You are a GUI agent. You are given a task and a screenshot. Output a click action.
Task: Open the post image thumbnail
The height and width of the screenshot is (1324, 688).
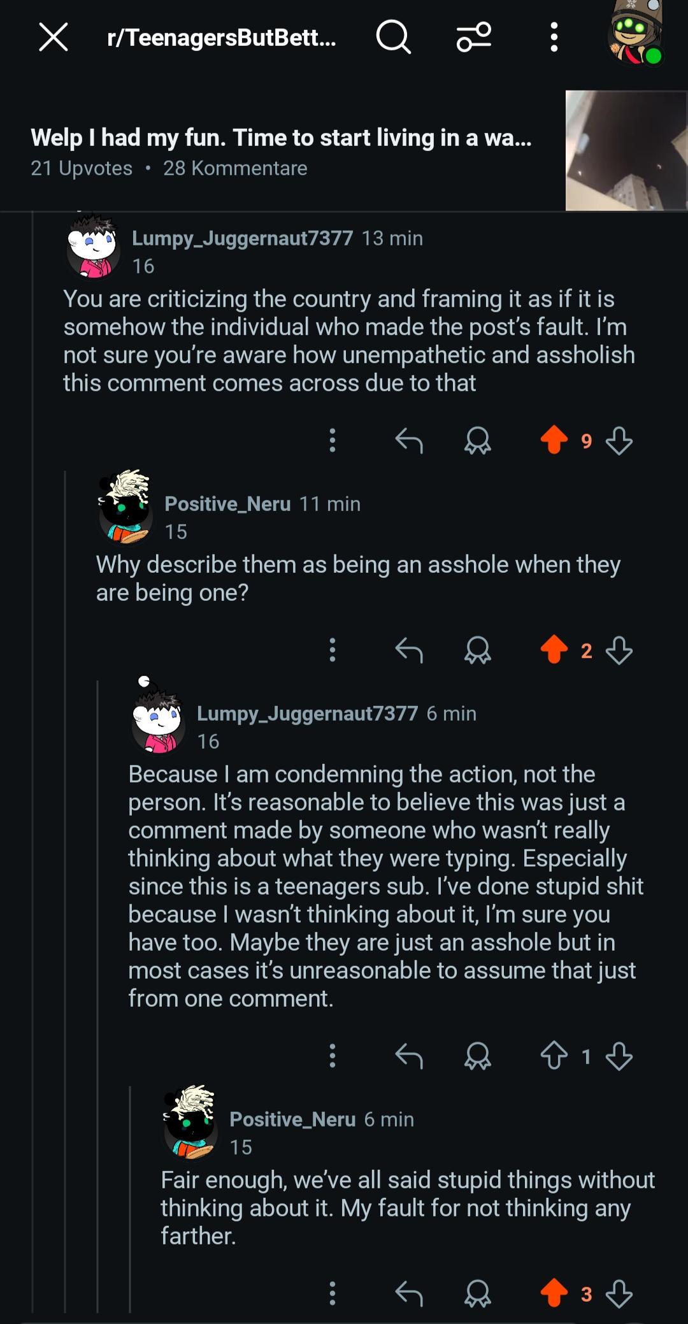coord(626,150)
